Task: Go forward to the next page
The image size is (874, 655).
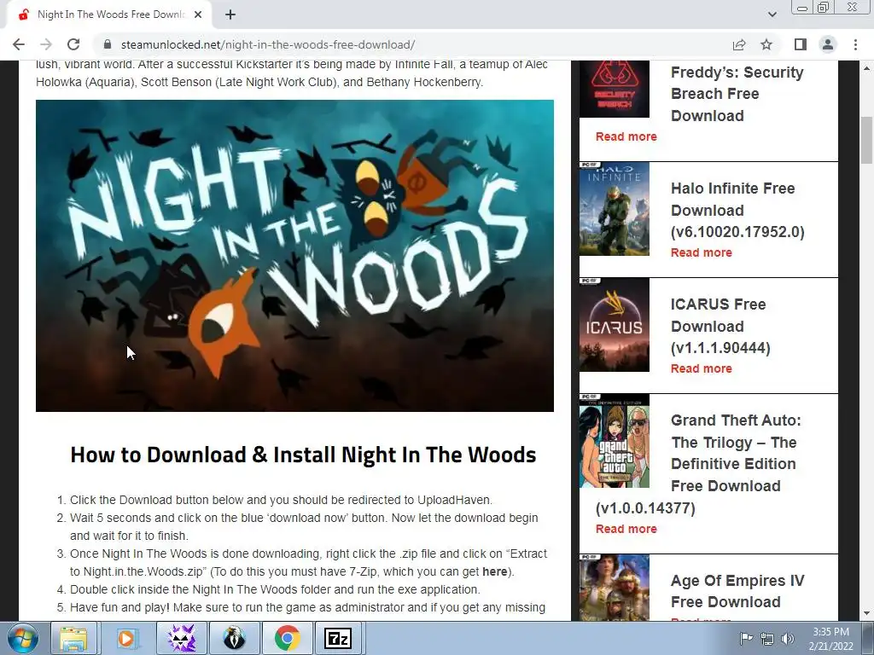Action: [x=46, y=44]
